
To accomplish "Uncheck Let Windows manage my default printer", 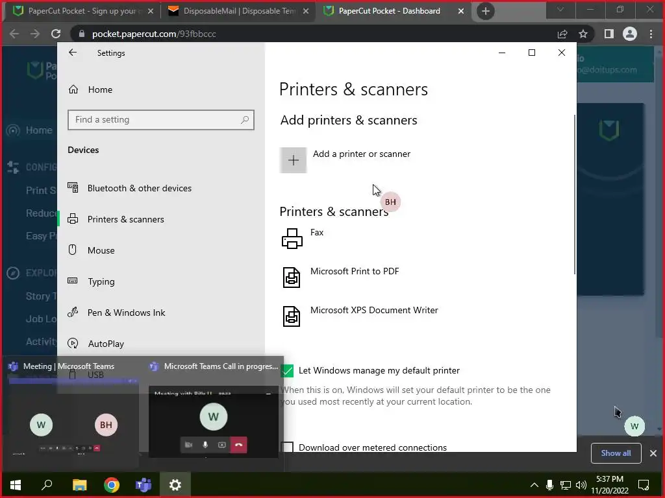I will click(287, 370).
